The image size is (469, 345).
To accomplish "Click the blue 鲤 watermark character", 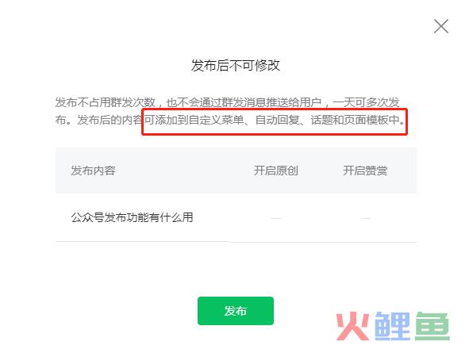I will point(392,326).
